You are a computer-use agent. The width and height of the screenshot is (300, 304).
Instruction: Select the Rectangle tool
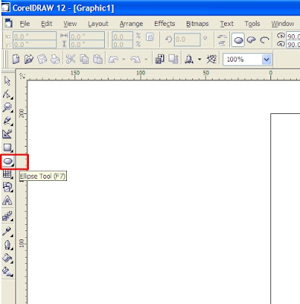click(8, 147)
